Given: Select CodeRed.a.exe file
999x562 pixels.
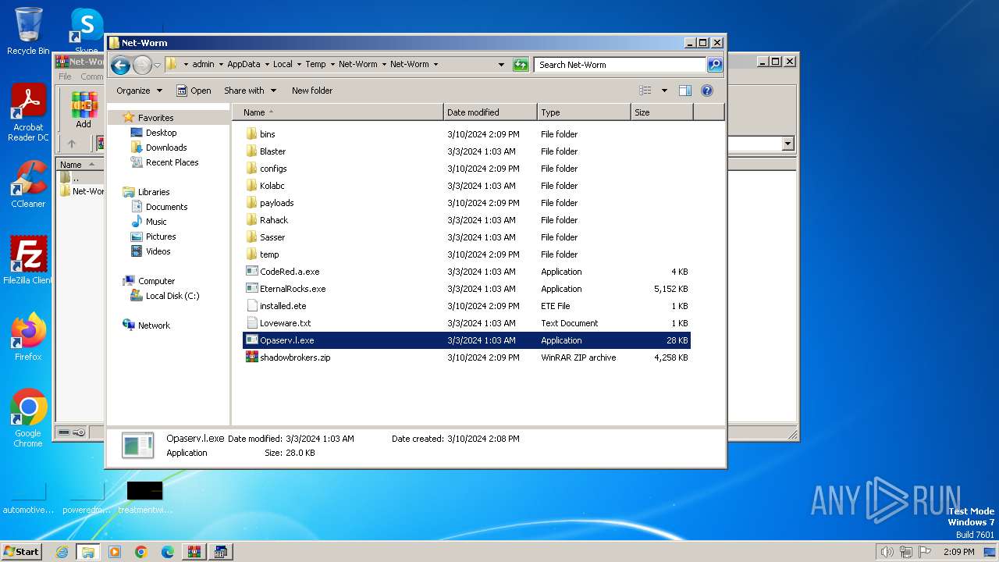Looking at the screenshot, I should pos(290,272).
